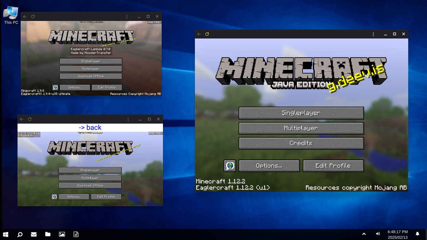The image size is (427, 240).
Task: Open taskbar search
Action: coord(20,234)
